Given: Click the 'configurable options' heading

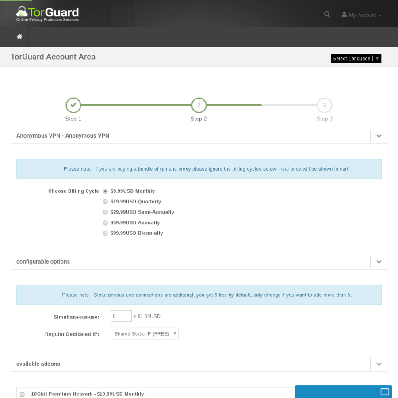Looking at the screenshot, I should pos(43,262).
